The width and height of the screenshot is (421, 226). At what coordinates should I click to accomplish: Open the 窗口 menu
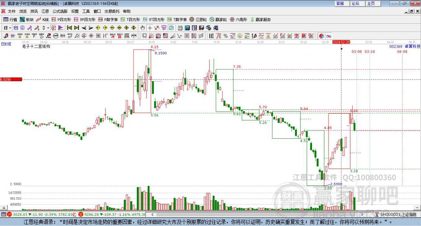[x=97, y=11]
